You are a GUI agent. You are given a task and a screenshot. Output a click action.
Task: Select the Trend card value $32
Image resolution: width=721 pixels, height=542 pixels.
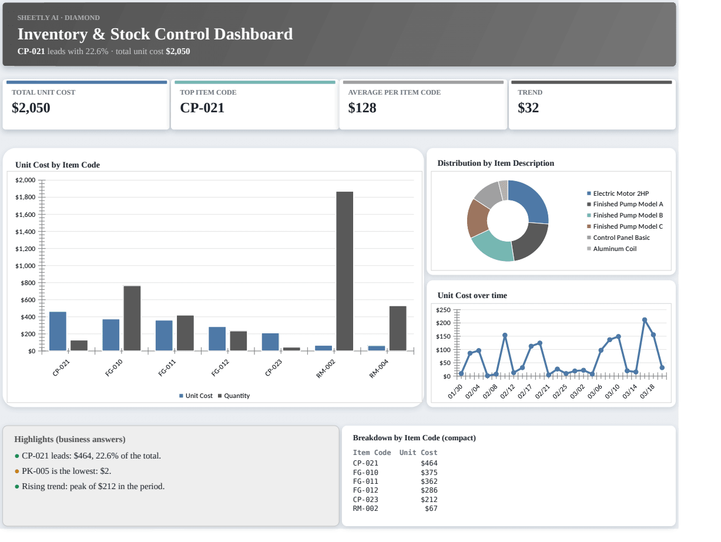click(x=528, y=108)
